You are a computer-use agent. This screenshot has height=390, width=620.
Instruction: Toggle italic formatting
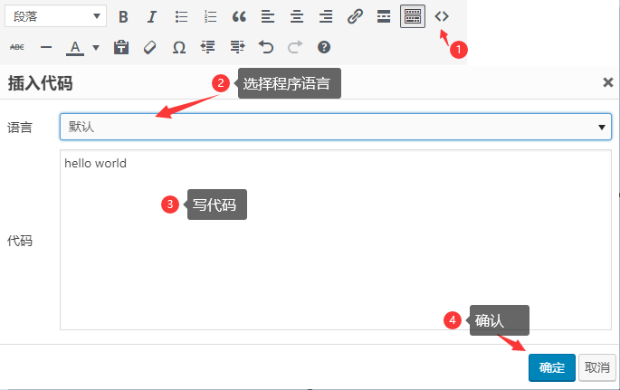(152, 16)
